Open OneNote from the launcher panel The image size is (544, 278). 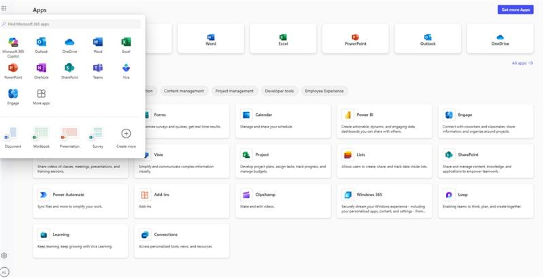tap(41, 71)
